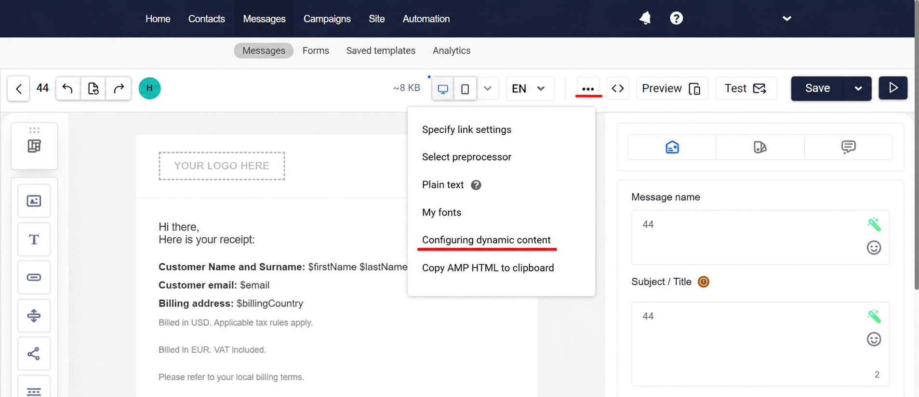Open Messages in top navigation bar

pyautogui.click(x=264, y=19)
